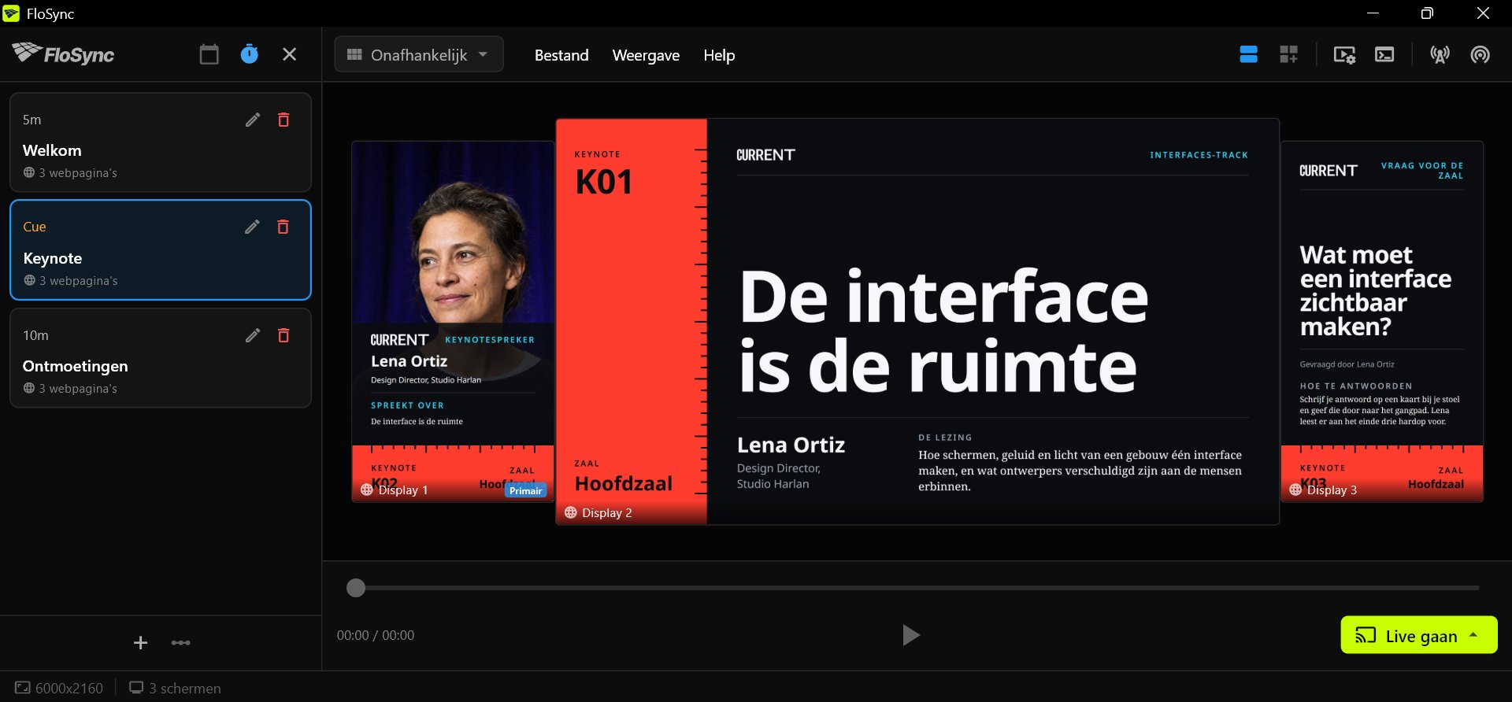This screenshot has width=1512, height=702.
Task: Click the 6000x2160 resolution in status bar
Action: (59, 688)
